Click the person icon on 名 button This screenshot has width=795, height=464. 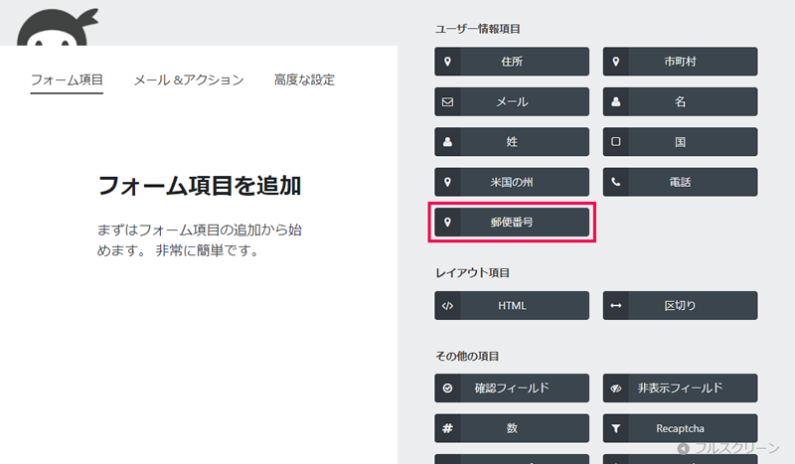tap(615, 102)
